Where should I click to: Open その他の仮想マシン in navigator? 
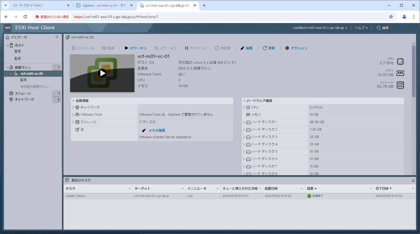tap(36, 86)
